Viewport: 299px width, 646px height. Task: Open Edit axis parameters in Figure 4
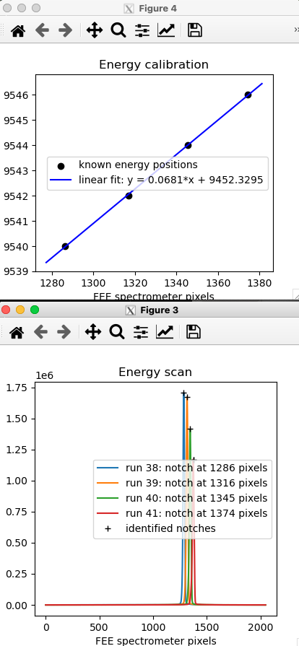pyautogui.click(x=166, y=30)
